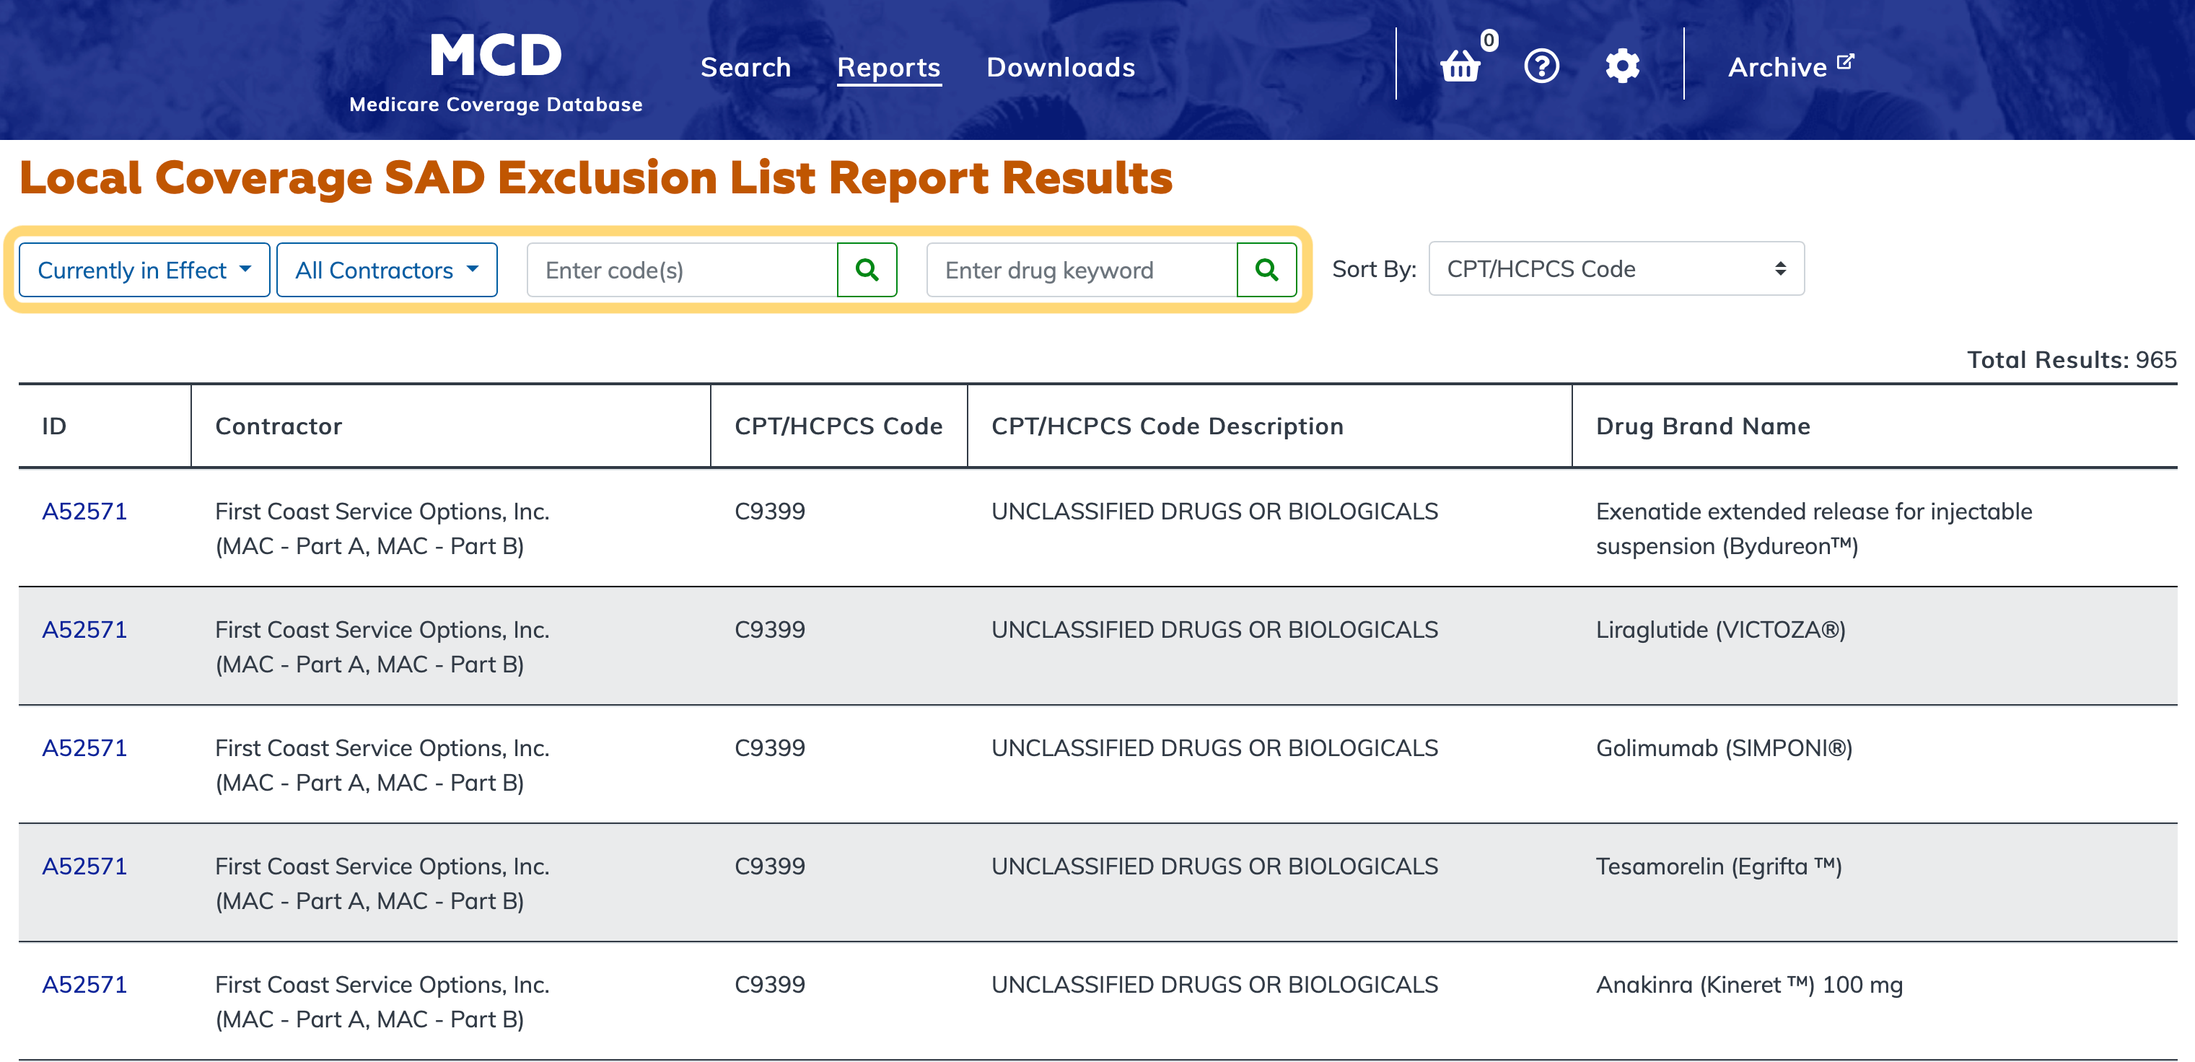
Task: Click the code search magnifier button
Action: (x=867, y=270)
